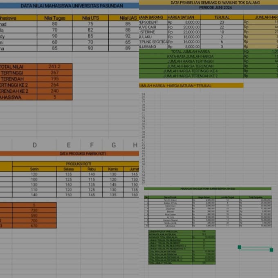This screenshot has width=278, height=278.
Task: Click the 18,000.00 price of Gulaku
Action: (184, 37)
